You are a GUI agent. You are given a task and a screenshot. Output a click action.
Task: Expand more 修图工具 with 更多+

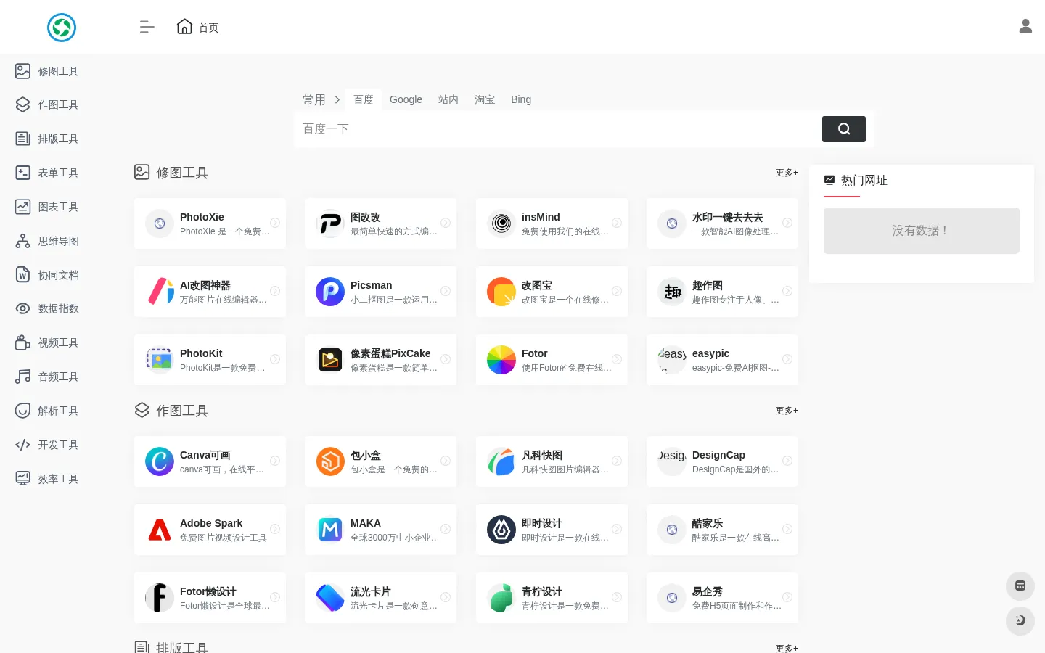click(x=787, y=173)
